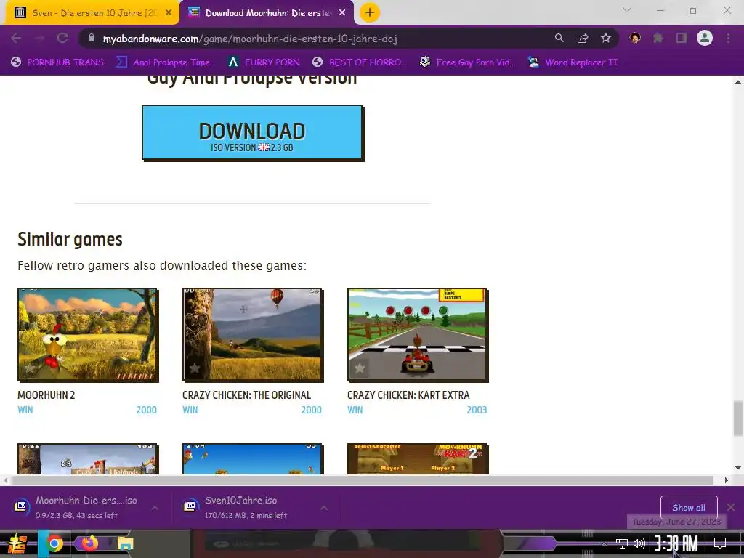The image size is (744, 558).
Task: Select the Download Moorhuhn tab
Action: coord(267,13)
